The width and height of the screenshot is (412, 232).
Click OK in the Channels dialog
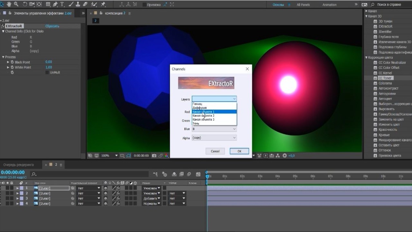[239, 151]
